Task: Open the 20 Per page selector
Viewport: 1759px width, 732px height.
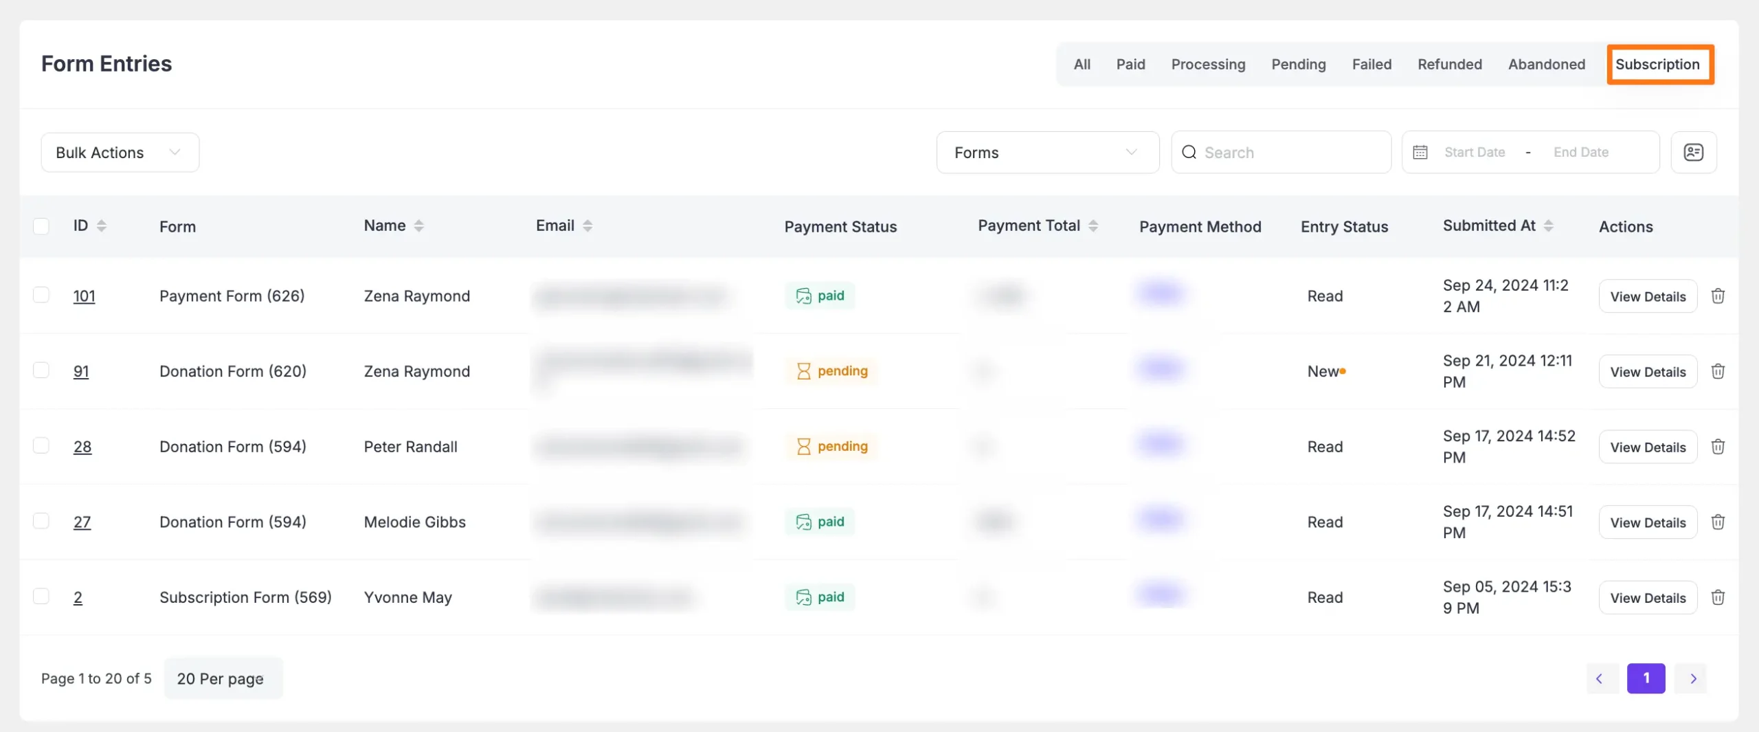Action: 222,678
